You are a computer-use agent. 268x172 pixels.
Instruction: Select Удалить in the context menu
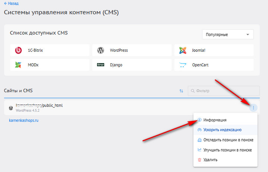pos(226,160)
